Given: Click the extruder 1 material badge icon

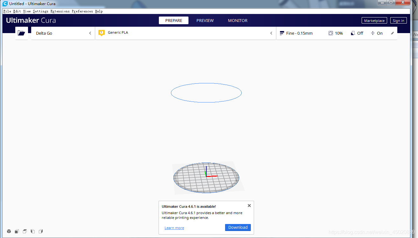Looking at the screenshot, I should click(102, 33).
